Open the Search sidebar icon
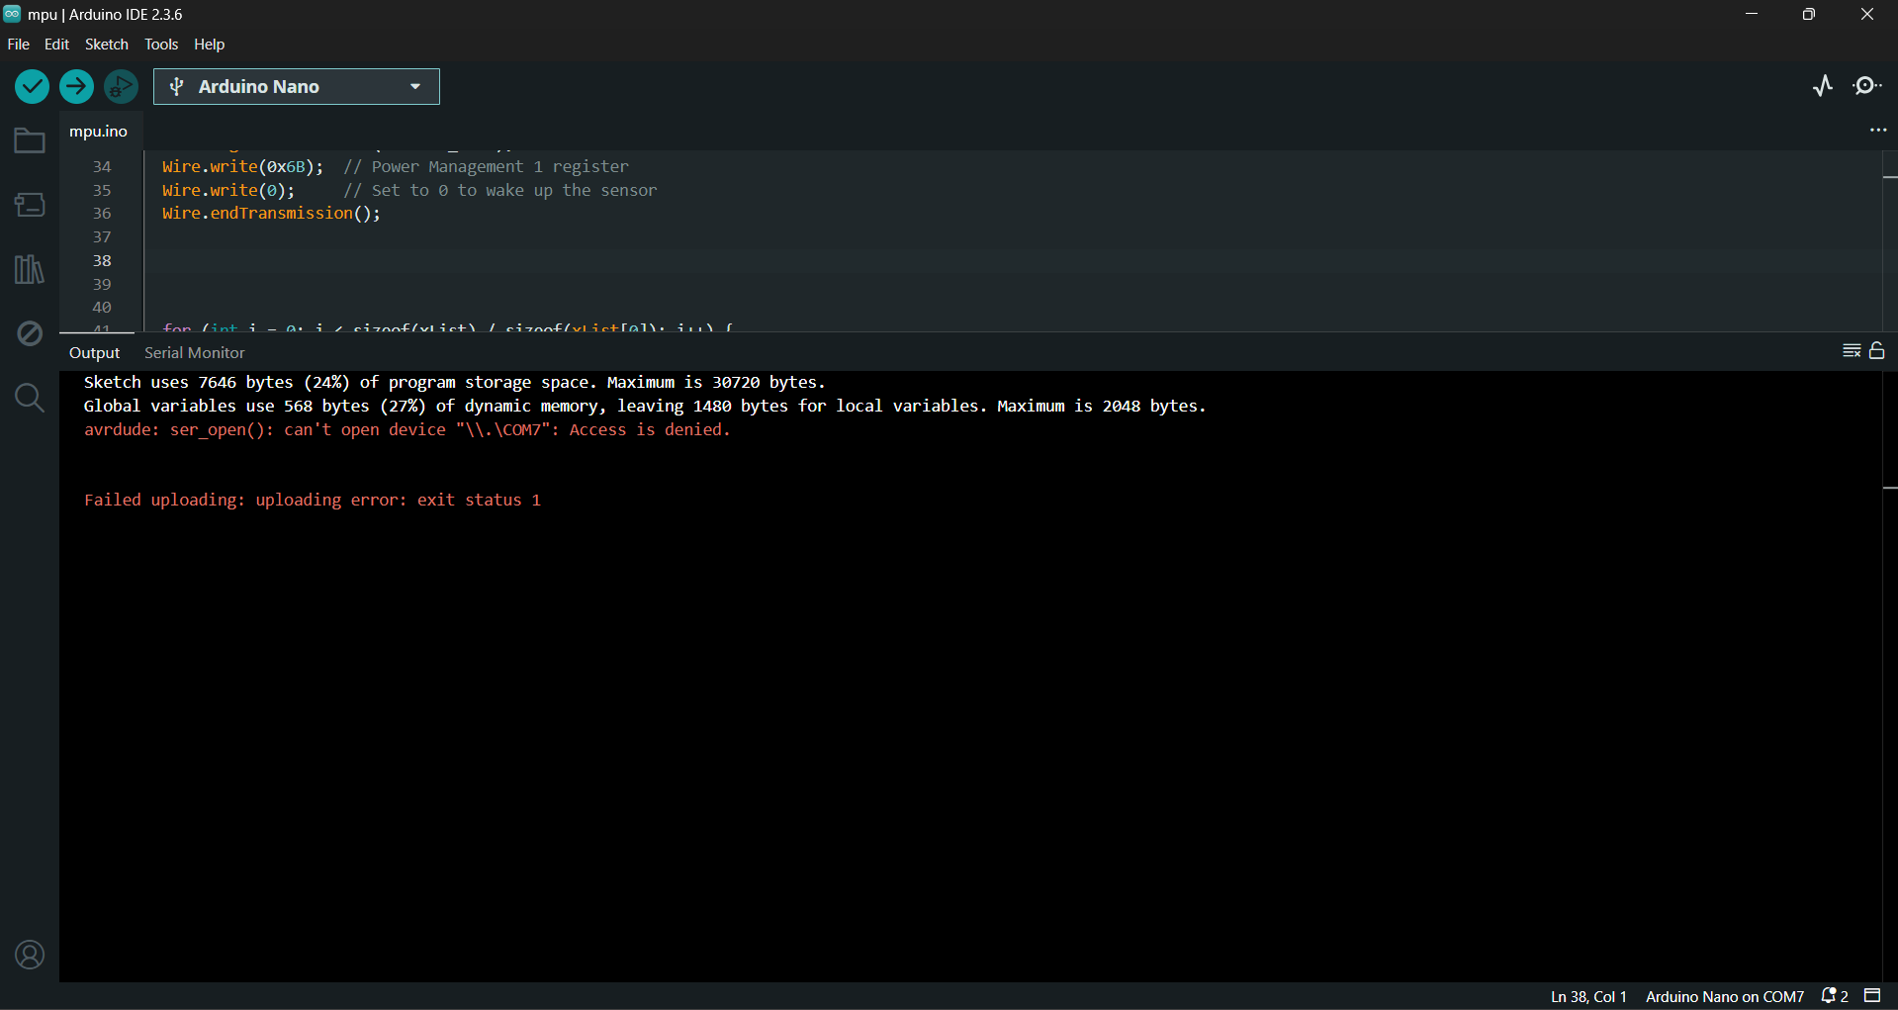 (x=29, y=398)
